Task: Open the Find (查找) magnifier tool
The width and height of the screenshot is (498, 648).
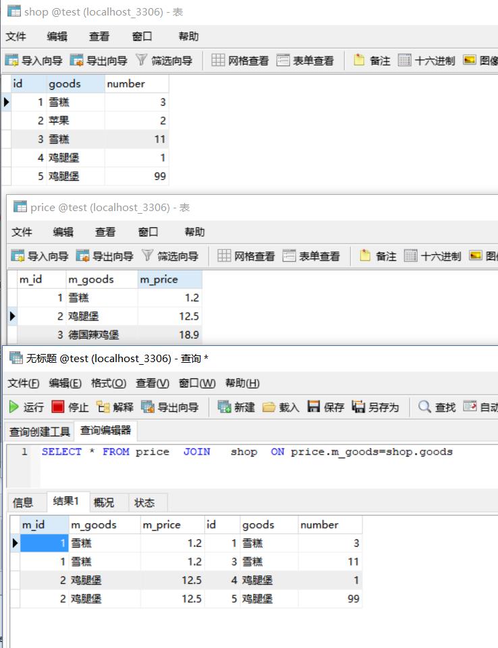Action: click(x=425, y=407)
